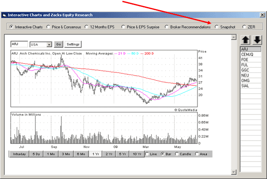Select the ZER radio option
The width and height of the screenshot is (267, 179).
point(248,27)
